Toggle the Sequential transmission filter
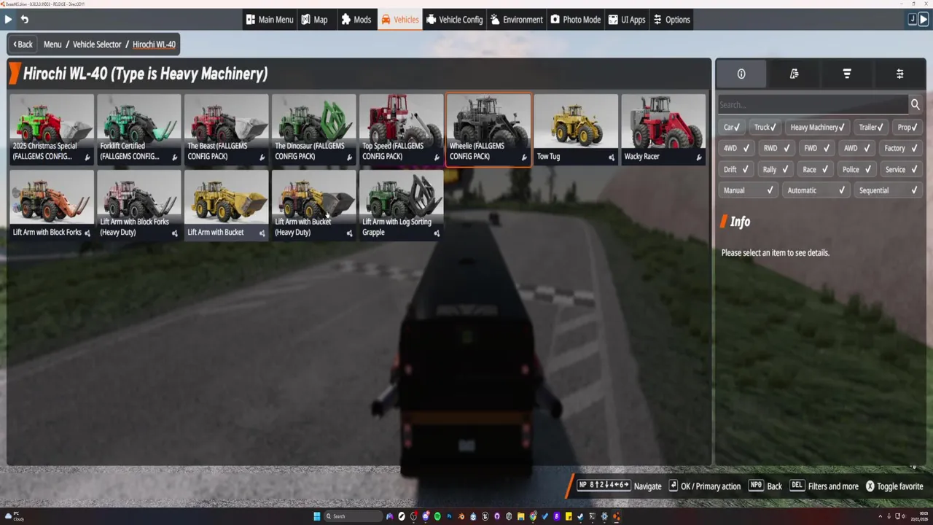The height and width of the screenshot is (525, 933). tap(889, 190)
